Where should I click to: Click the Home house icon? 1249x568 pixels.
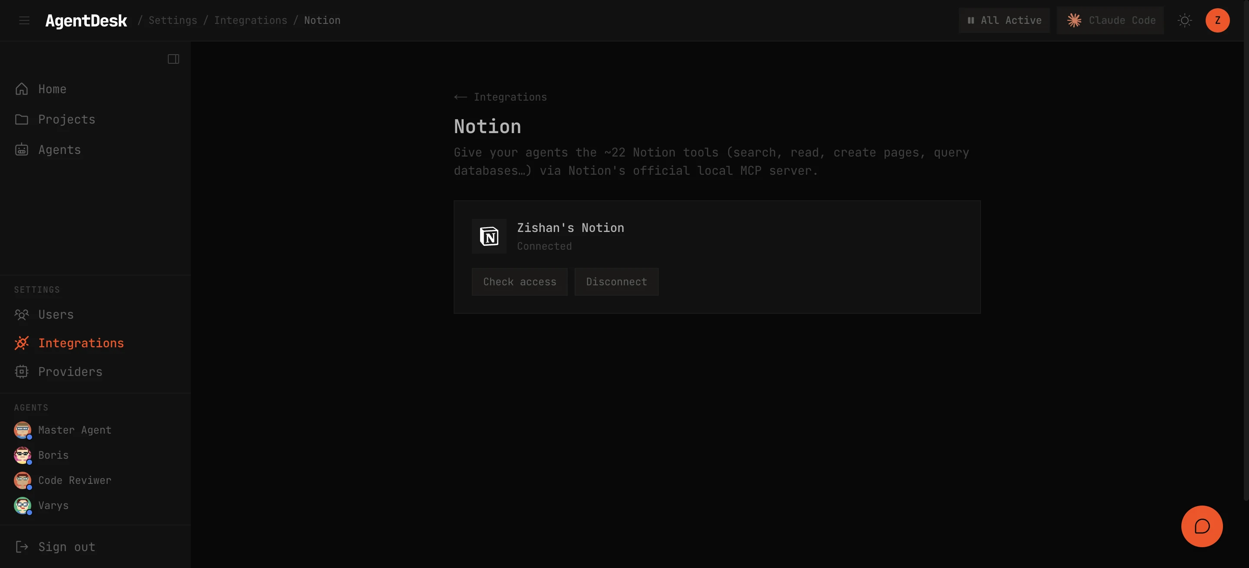(21, 89)
